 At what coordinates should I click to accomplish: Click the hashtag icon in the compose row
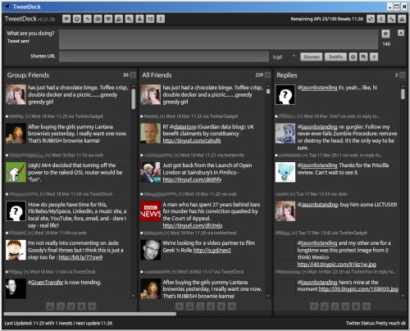[374, 57]
